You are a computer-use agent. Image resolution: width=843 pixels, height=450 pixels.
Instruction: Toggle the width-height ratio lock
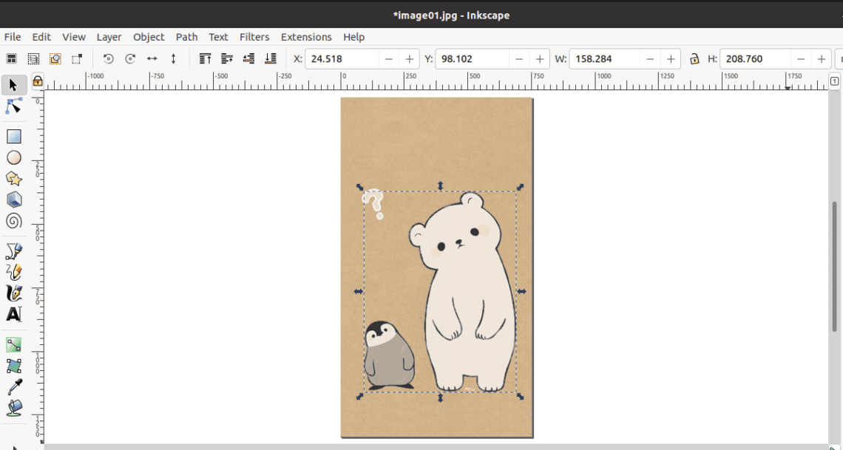[x=694, y=58]
